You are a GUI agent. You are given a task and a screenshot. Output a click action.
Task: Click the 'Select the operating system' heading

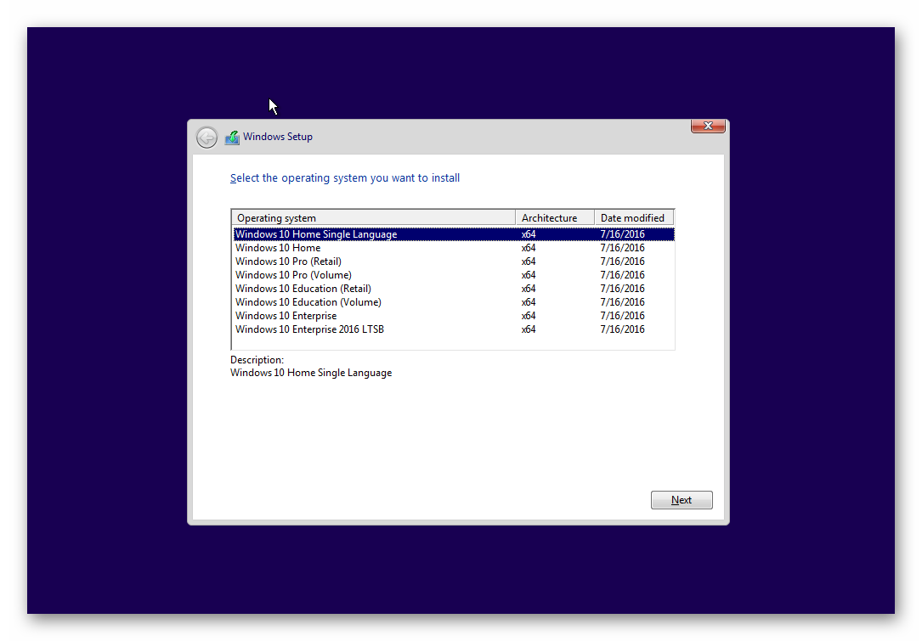click(345, 178)
